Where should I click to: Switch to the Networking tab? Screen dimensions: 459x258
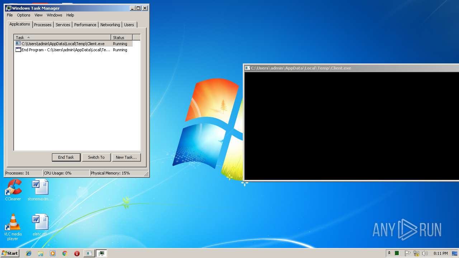110,25
